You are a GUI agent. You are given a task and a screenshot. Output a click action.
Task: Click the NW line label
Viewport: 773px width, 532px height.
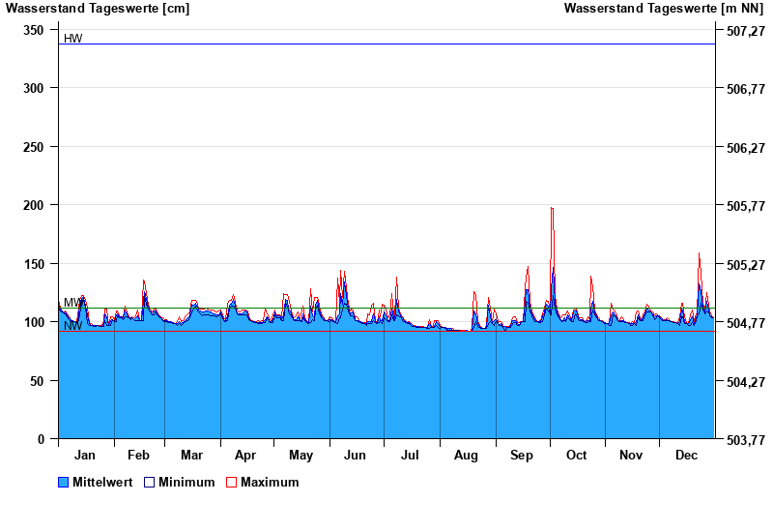[72, 326]
